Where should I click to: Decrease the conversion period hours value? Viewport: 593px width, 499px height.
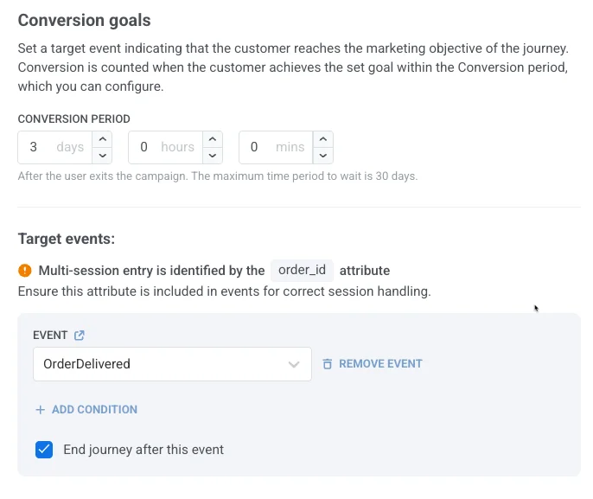(213, 156)
